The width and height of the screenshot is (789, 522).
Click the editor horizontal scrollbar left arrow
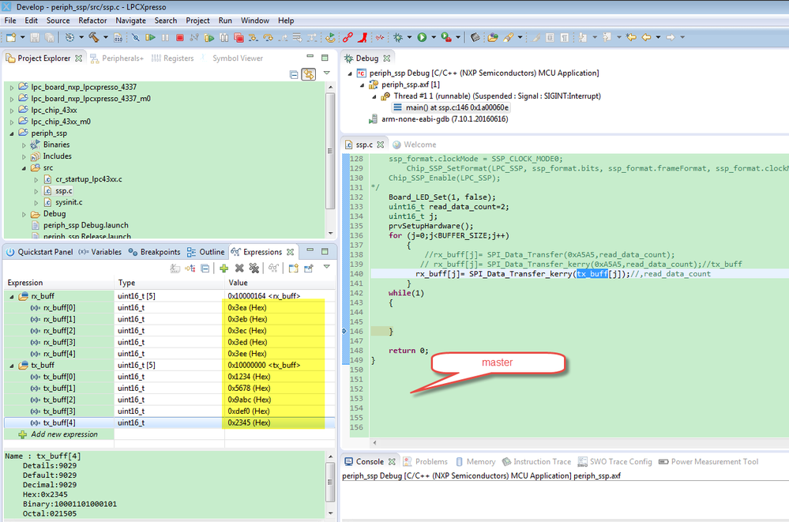[x=374, y=443]
